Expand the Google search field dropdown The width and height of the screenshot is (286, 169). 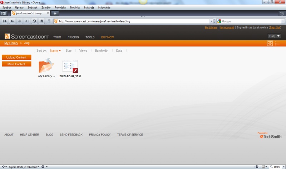tap(283, 21)
